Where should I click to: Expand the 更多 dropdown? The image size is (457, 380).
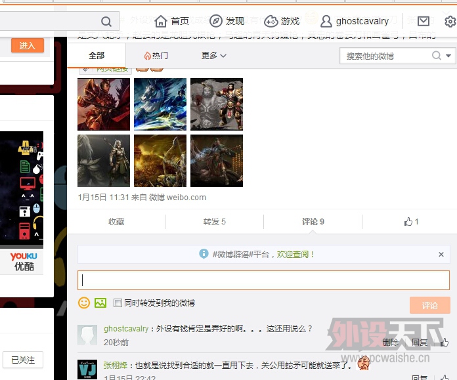point(213,55)
